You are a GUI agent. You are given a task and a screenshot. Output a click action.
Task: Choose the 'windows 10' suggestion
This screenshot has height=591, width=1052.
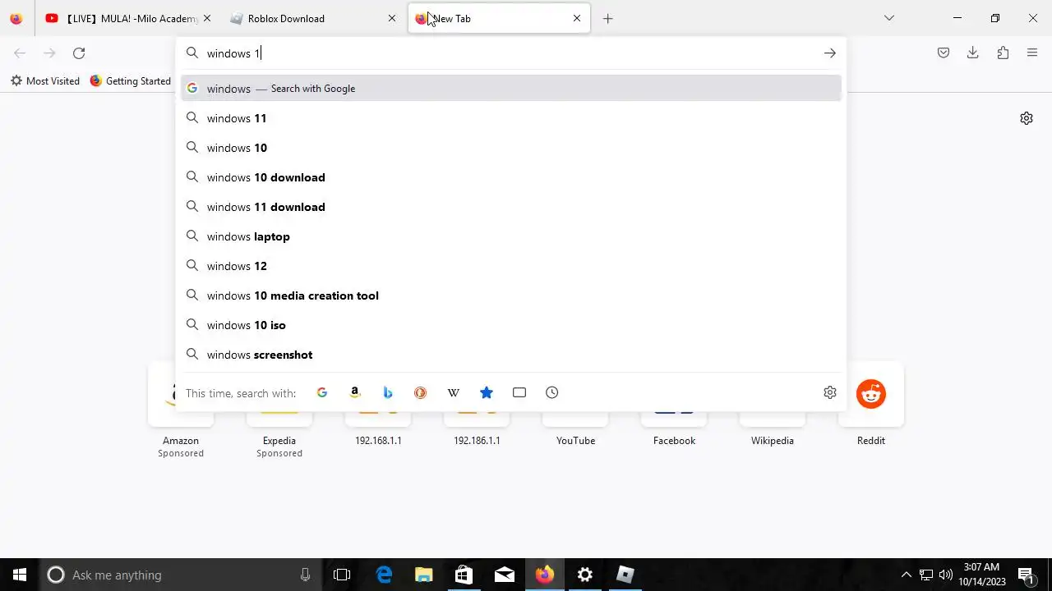(x=511, y=148)
